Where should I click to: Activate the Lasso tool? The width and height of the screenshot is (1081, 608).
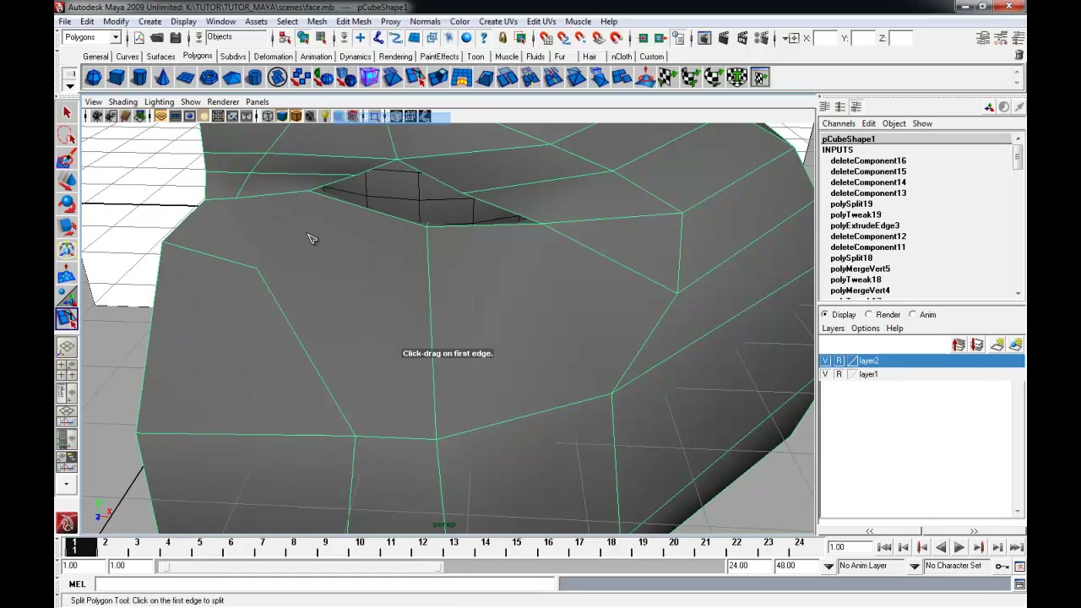67,136
